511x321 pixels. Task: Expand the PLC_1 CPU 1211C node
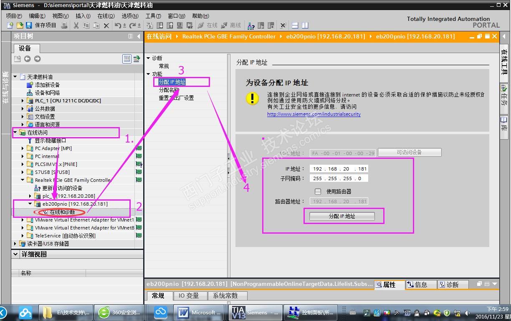pos(23,101)
